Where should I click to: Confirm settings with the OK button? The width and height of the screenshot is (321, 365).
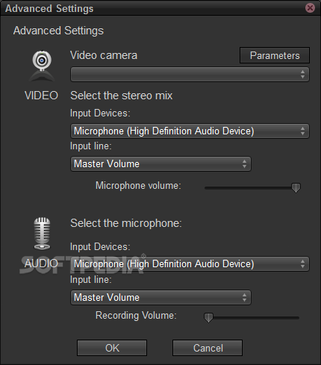pyautogui.click(x=112, y=348)
